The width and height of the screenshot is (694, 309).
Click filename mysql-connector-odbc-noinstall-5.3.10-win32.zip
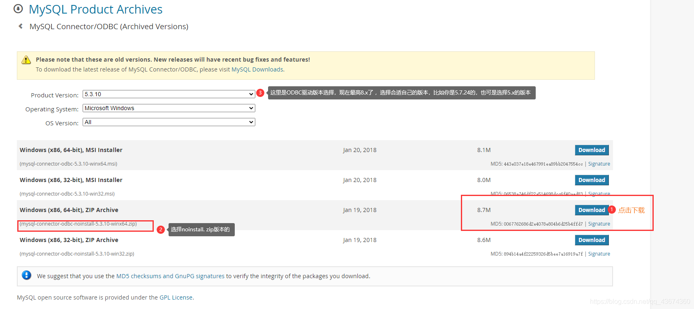77,254
